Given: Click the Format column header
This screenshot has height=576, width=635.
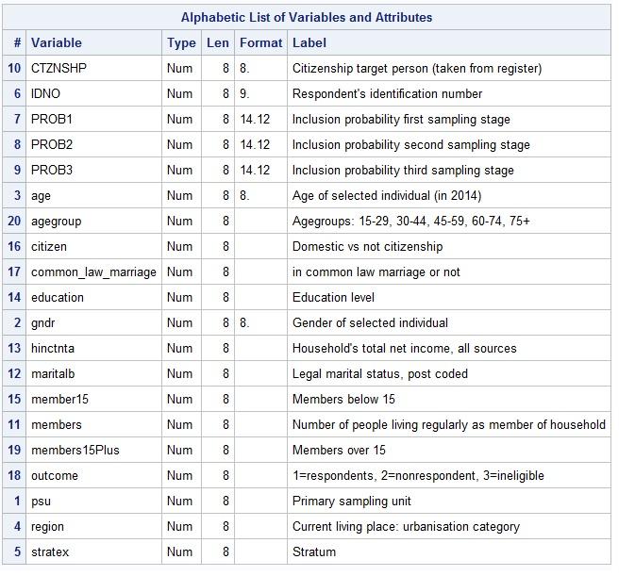Looking at the screenshot, I should pyautogui.click(x=260, y=42).
